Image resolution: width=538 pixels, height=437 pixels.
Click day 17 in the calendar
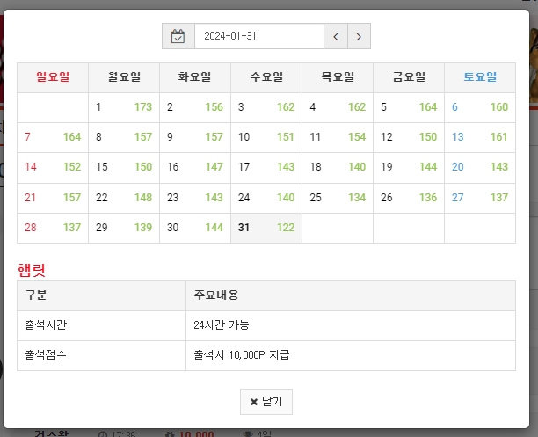(x=266, y=168)
